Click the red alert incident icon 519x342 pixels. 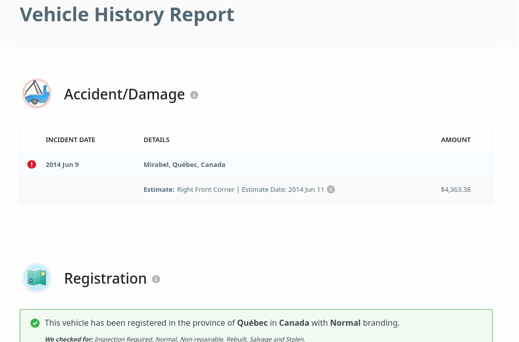pos(31,164)
